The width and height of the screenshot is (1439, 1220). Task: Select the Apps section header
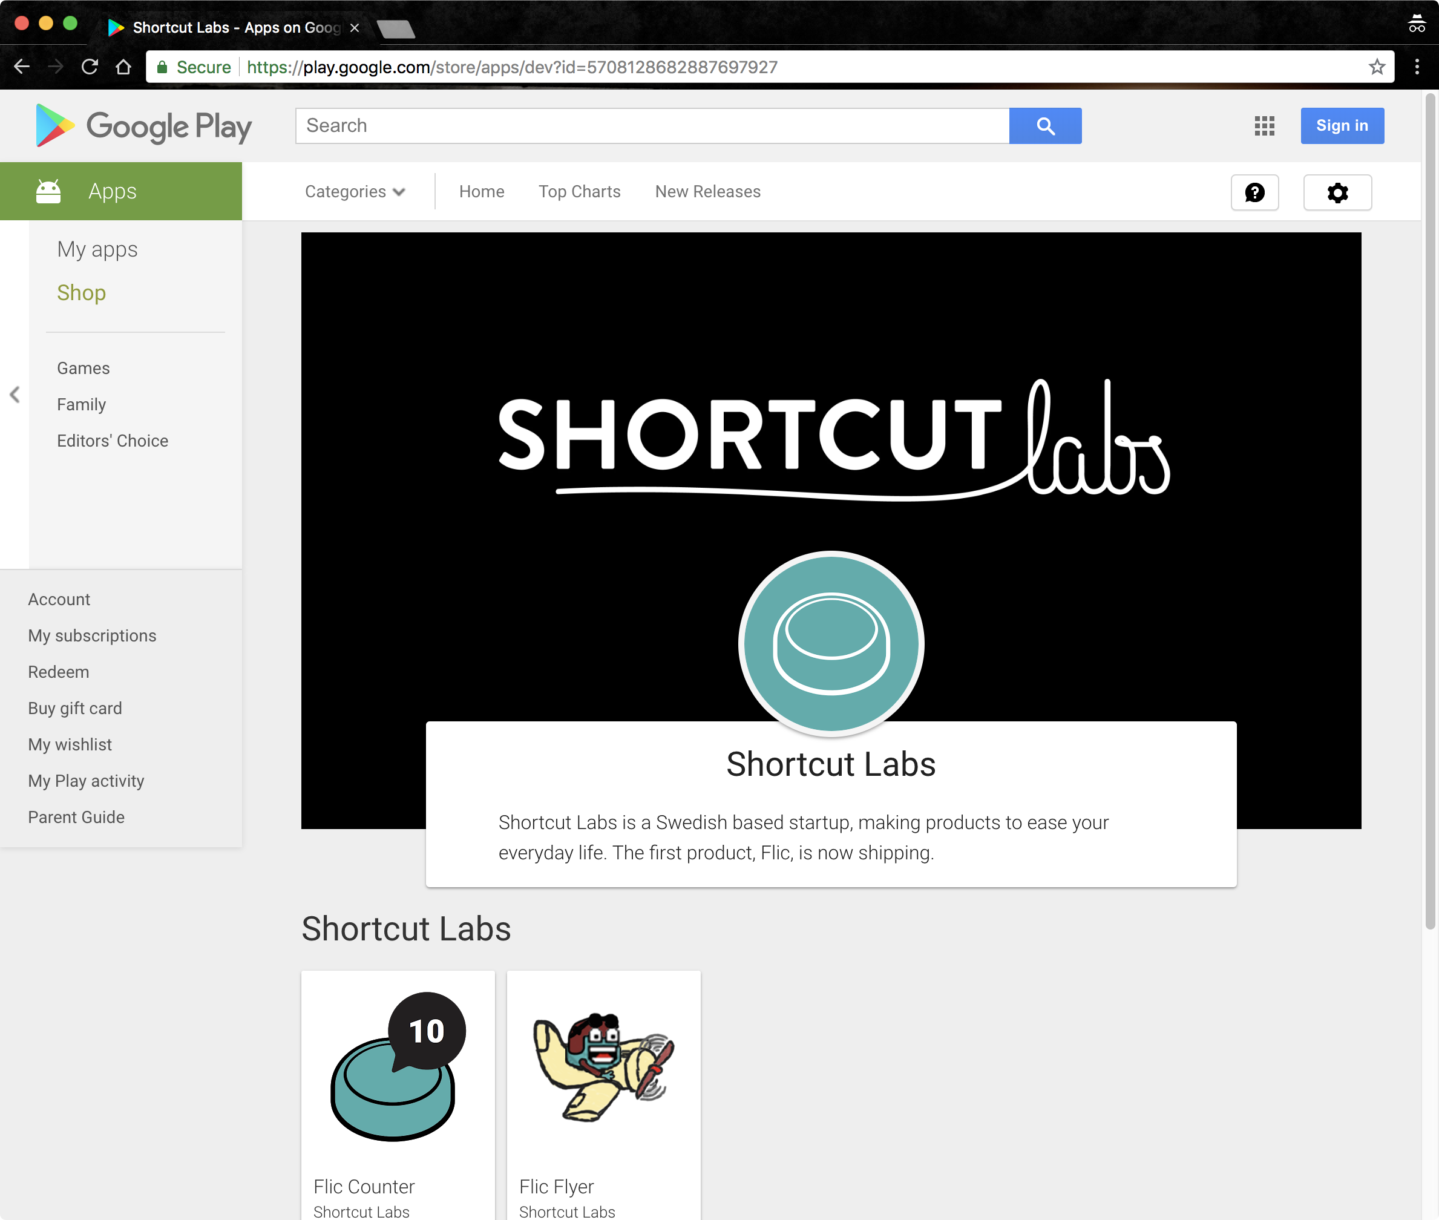[121, 192]
